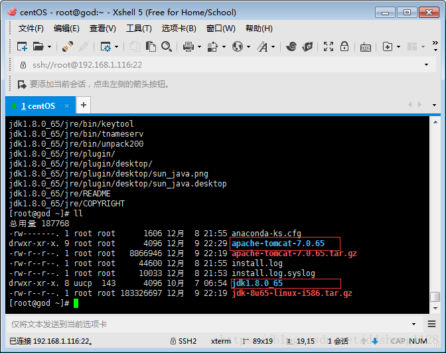
Task: Expand the Font dropdown arrow
Action: 273,46
